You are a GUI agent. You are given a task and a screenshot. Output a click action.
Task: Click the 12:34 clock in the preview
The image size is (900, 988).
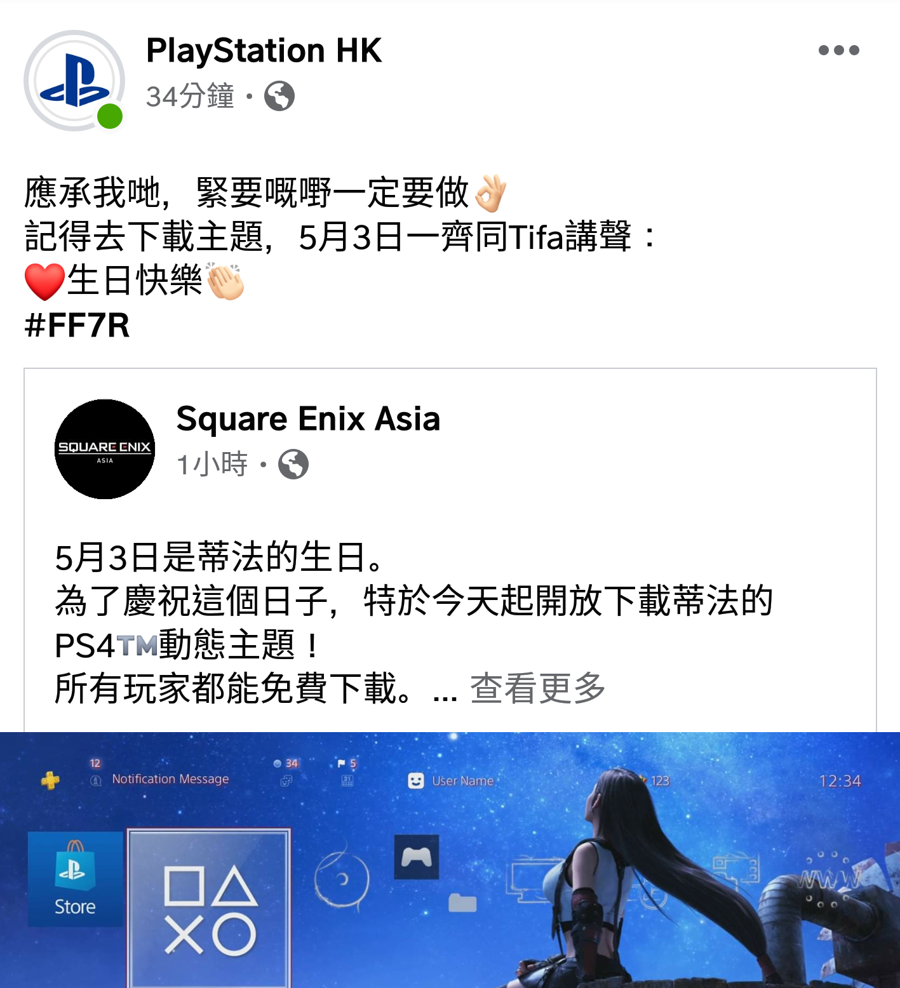[x=840, y=781]
